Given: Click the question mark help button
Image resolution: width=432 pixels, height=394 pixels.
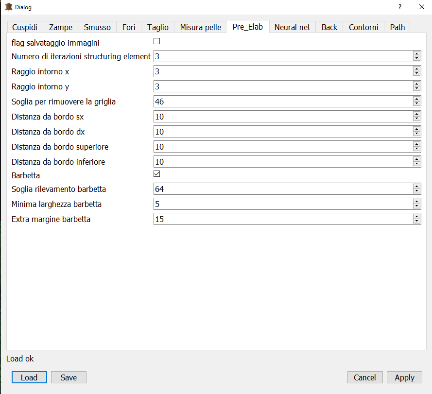Looking at the screenshot, I should pyautogui.click(x=399, y=7).
